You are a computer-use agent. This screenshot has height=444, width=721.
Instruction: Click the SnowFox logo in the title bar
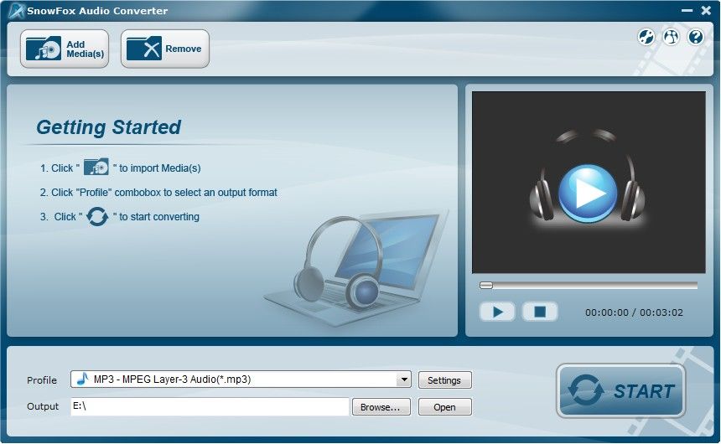[17, 11]
